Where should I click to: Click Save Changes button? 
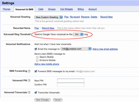tap(43, 100)
